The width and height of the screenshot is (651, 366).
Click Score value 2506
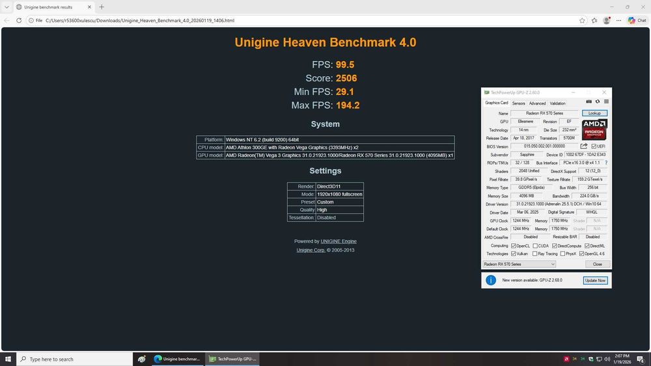pos(346,79)
